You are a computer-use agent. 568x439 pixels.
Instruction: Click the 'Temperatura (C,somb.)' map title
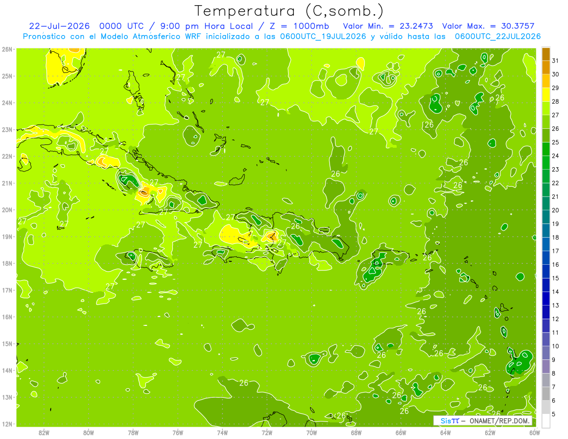point(289,11)
